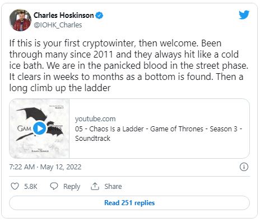Click Read 251 replies button
260x223 pixels.
129,203
